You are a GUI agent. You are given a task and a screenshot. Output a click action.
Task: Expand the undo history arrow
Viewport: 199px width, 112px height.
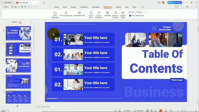[x=31, y=7]
